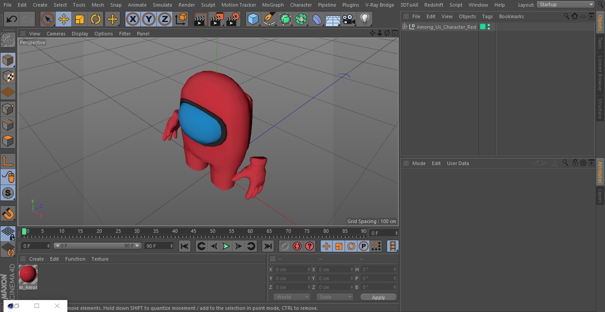Select the Move tool
605x312 pixels.
tap(64, 19)
